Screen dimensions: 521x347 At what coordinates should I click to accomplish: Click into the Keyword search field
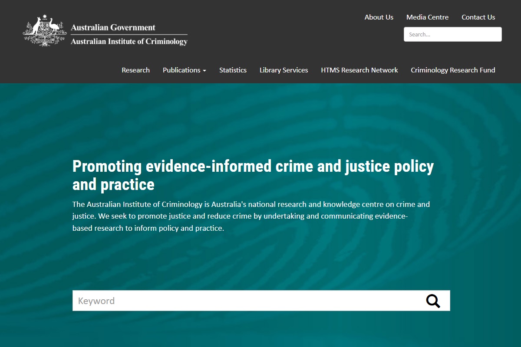[248, 301]
